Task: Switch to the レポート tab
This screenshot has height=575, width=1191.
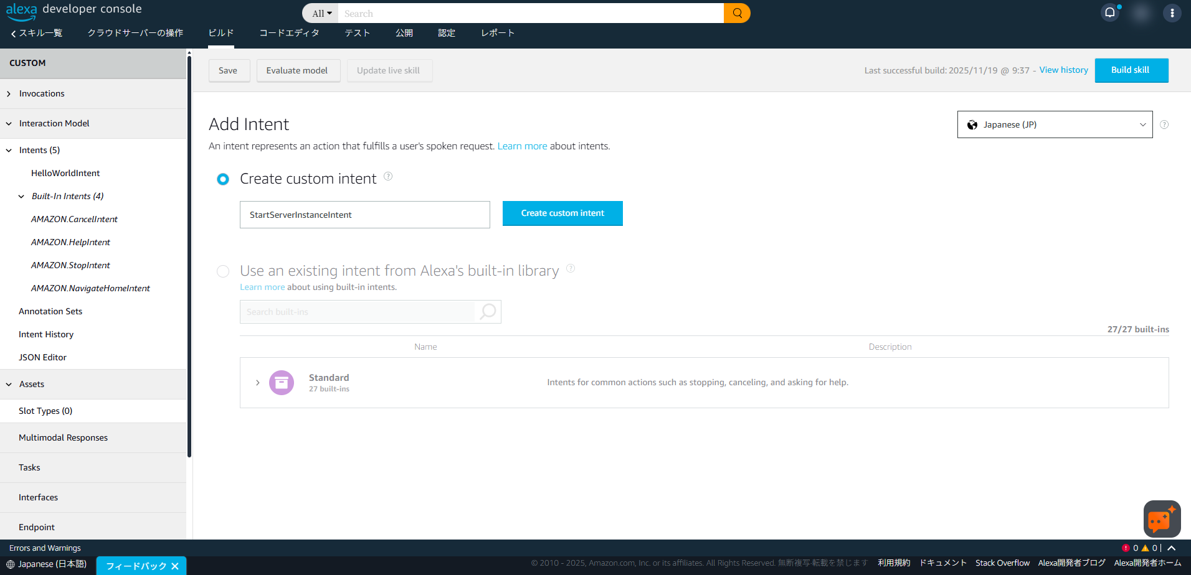Action: click(x=498, y=33)
